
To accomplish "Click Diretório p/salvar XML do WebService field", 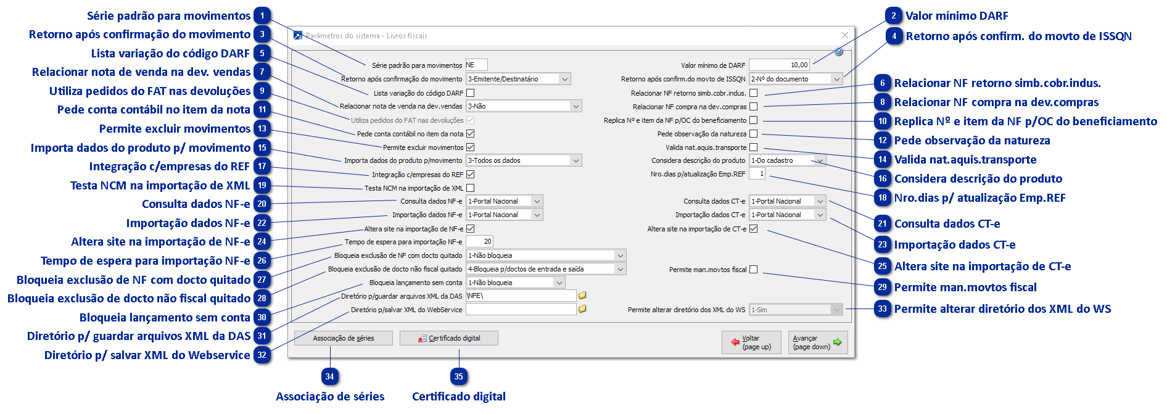I will pos(521,310).
